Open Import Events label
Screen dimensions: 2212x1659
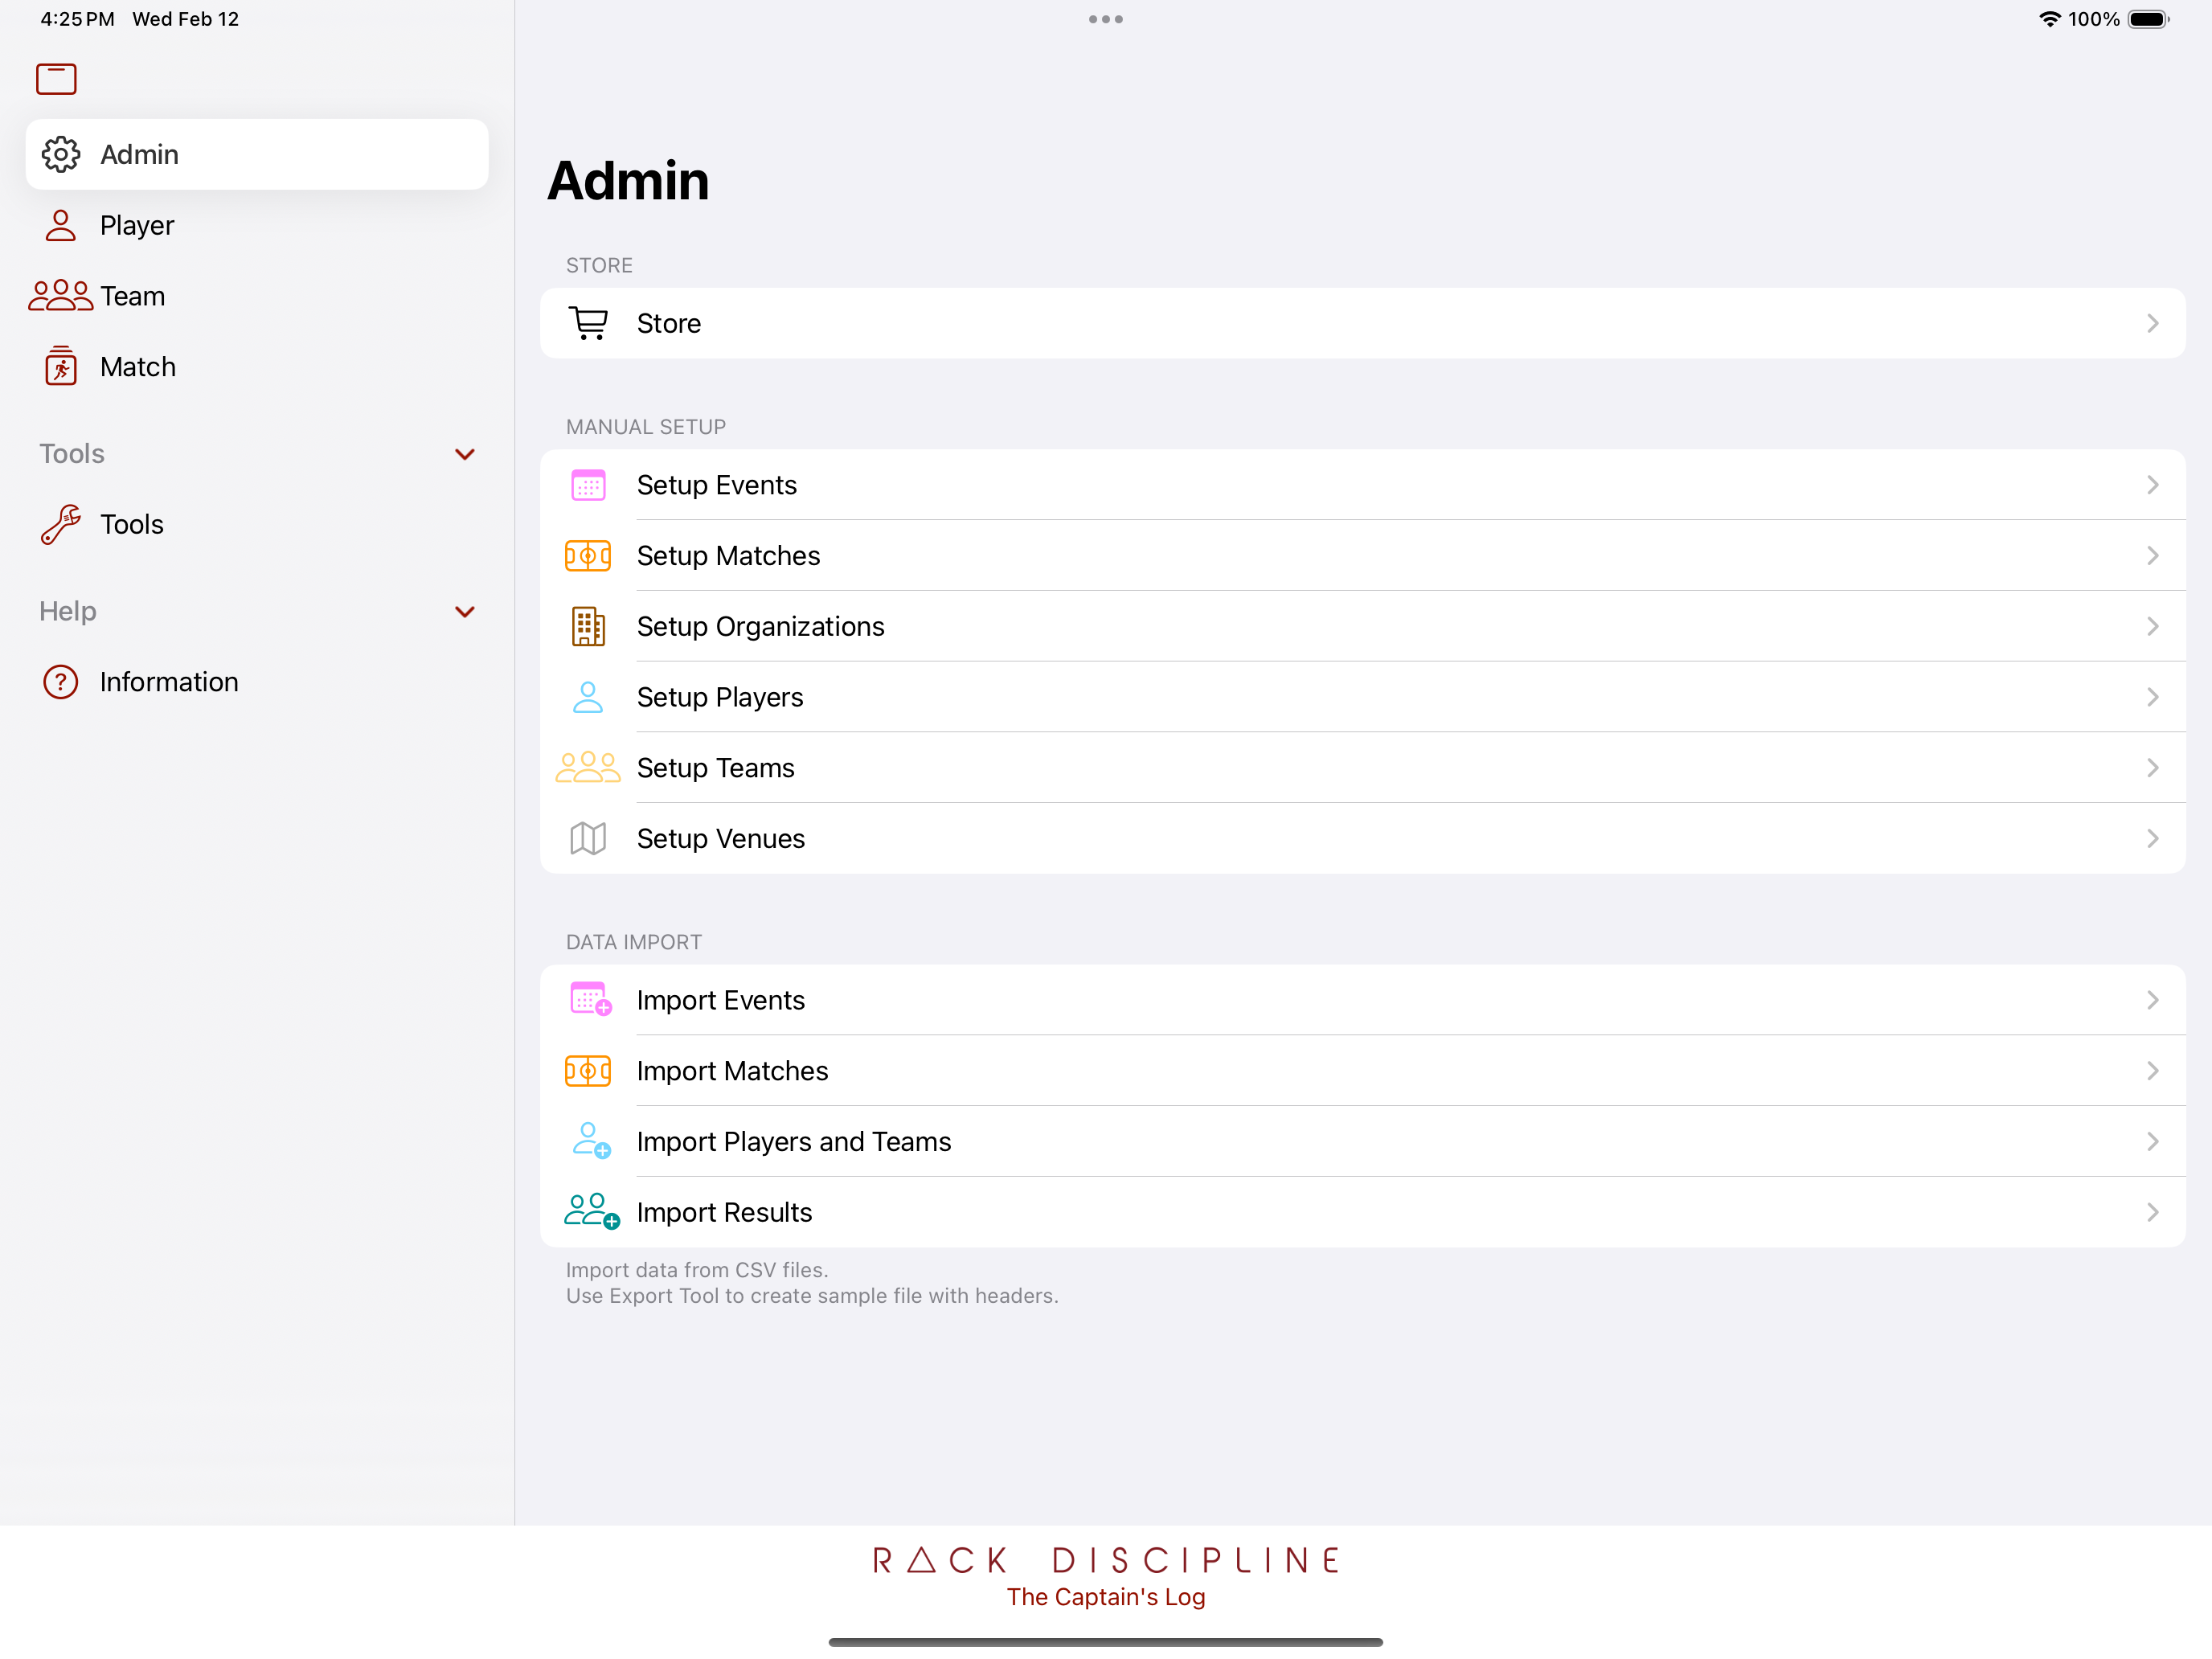click(721, 1000)
